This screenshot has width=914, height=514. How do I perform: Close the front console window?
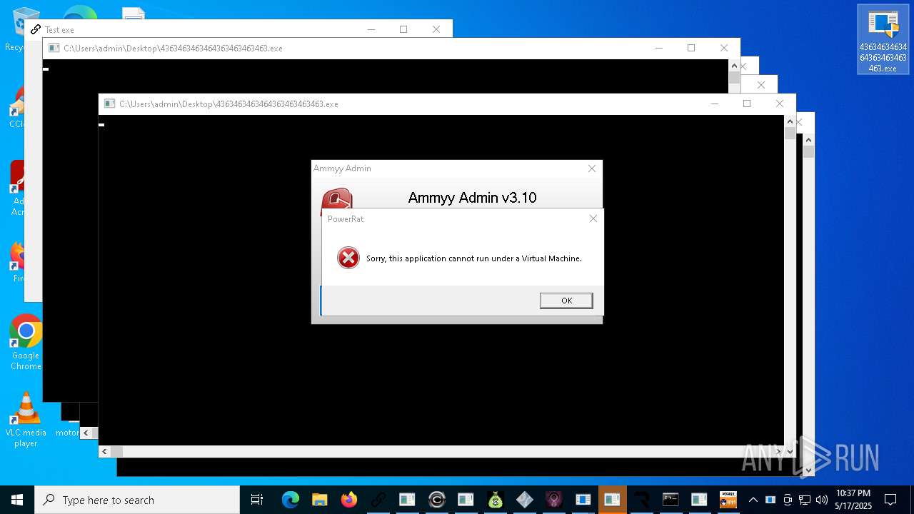780,104
